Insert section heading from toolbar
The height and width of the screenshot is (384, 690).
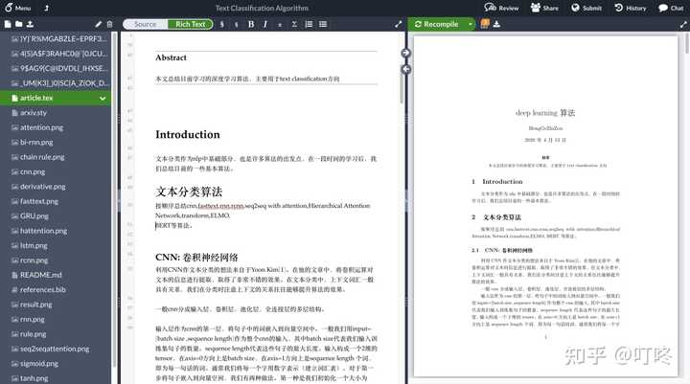click(221, 24)
